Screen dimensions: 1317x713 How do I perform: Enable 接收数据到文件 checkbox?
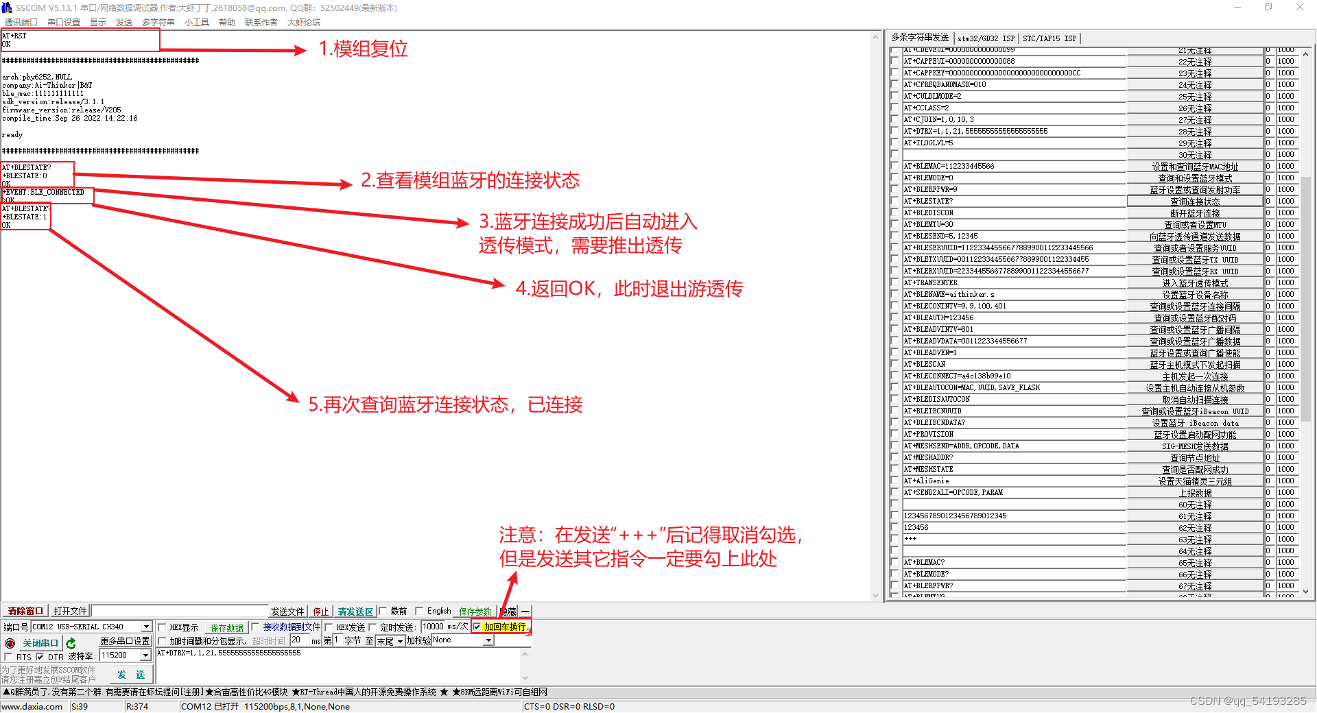pyautogui.click(x=255, y=627)
